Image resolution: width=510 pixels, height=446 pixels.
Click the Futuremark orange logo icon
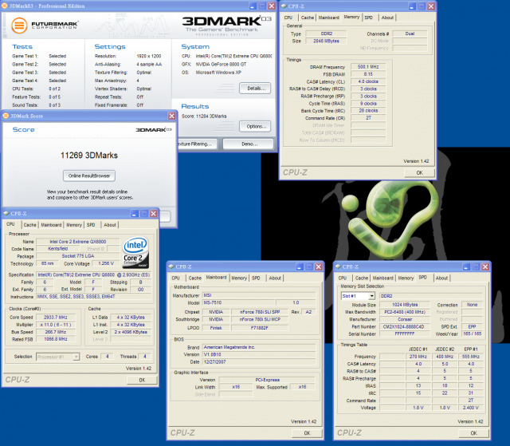pos(19,25)
